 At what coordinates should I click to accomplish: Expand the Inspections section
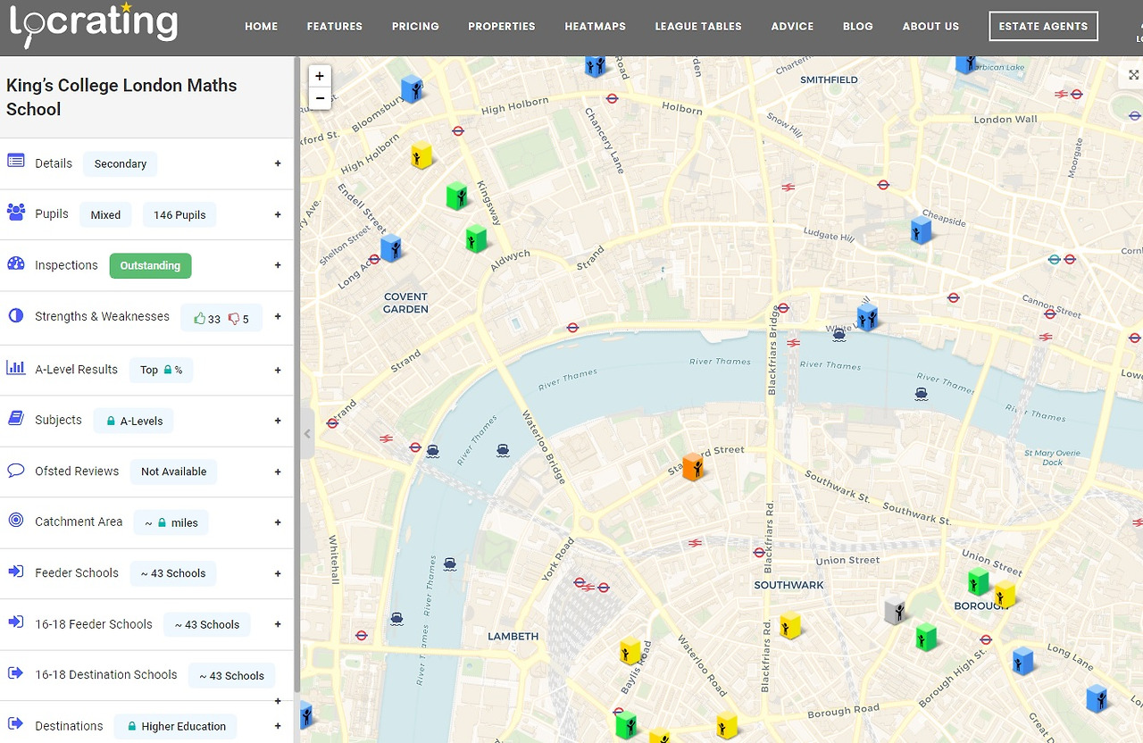[278, 265]
